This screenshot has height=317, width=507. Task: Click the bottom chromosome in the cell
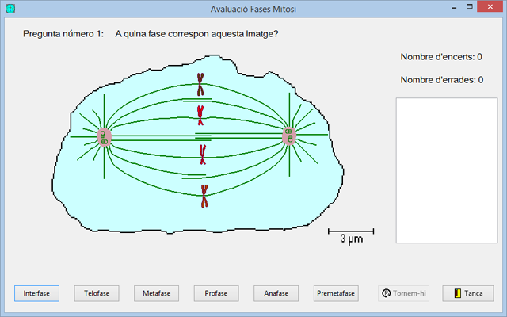coord(204,196)
